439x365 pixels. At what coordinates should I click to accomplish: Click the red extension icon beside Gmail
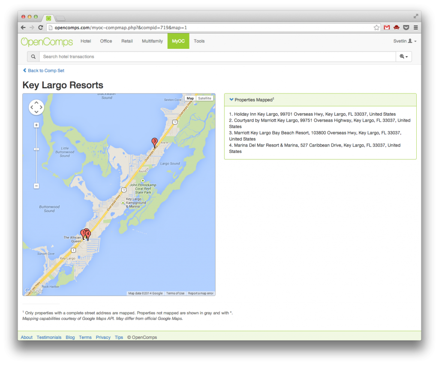pos(397,27)
